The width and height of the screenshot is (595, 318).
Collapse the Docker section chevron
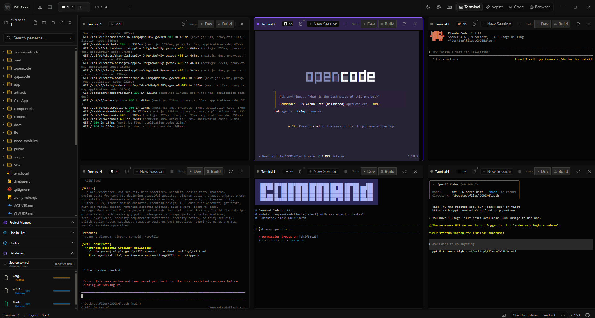tap(73, 243)
